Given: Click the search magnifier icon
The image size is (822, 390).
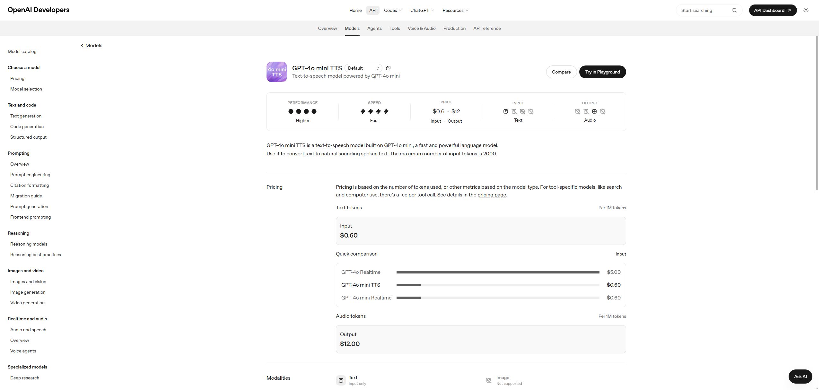Looking at the screenshot, I should point(734,10).
